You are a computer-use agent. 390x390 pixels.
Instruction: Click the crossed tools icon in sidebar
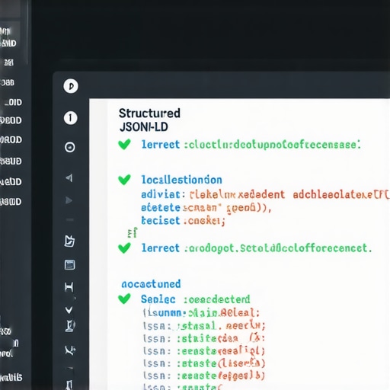[x=69, y=350]
